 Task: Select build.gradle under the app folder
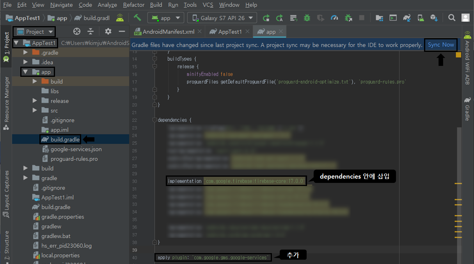click(x=60, y=139)
